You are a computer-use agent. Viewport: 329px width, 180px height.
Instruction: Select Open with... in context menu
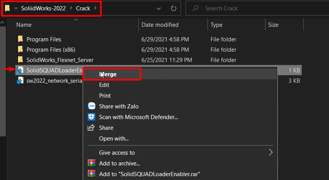(114, 139)
